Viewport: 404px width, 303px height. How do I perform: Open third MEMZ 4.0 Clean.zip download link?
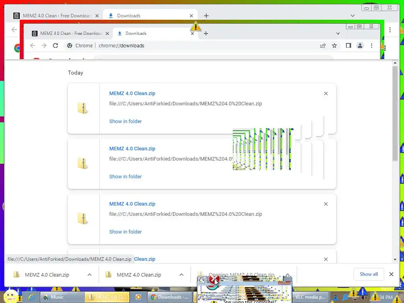pyautogui.click(x=132, y=204)
